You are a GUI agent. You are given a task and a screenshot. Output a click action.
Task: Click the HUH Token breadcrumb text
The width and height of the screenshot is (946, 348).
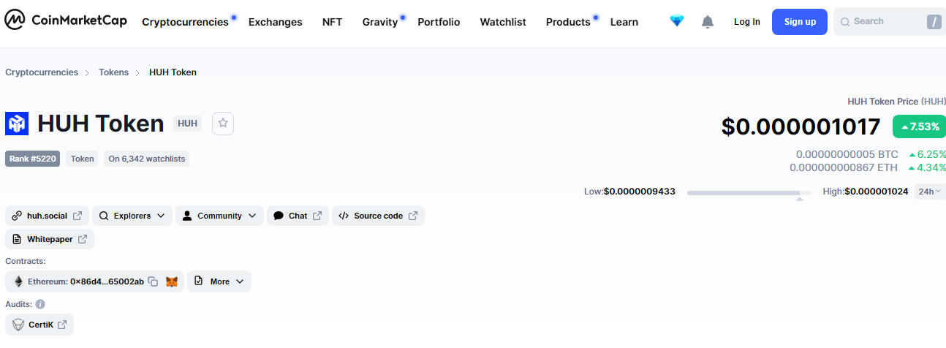173,72
